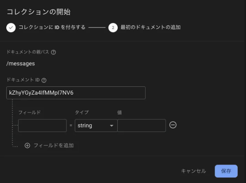The image size is (246, 183).
Task: Click the フィールド column label
Action: click(30, 112)
